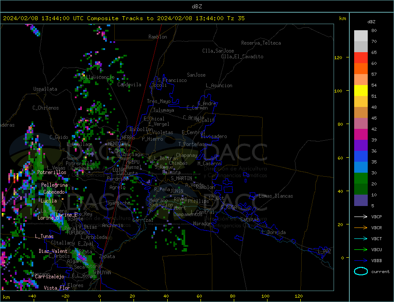The width and height of the screenshot is (394, 302).
Task: Select the dark orange swatch in dBZ scale
Action: pyautogui.click(x=361, y=68)
